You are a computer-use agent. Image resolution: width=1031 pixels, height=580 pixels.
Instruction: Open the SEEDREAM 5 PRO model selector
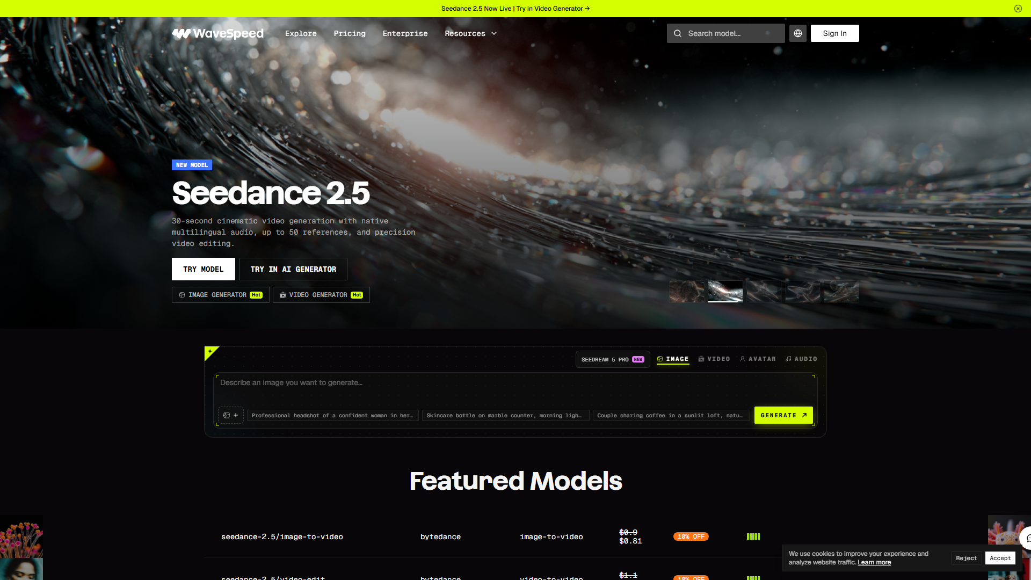pyautogui.click(x=613, y=359)
